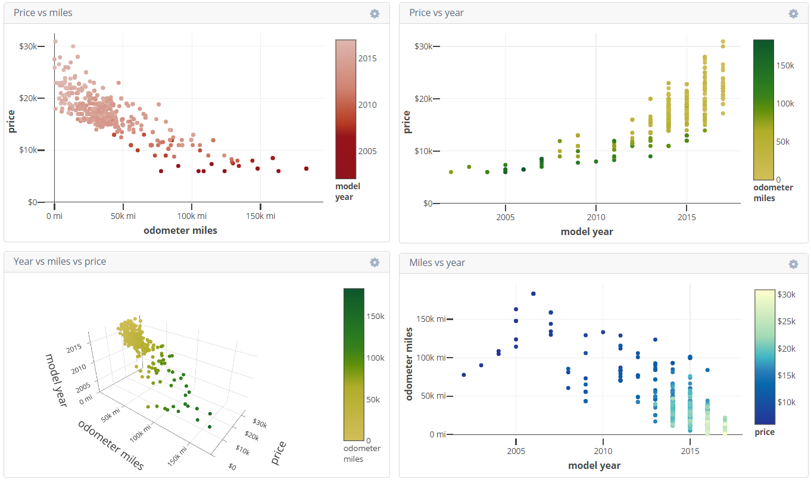811x482 pixels.
Task: Click 'model year' axis title in 3D chart
Action: coord(56,380)
